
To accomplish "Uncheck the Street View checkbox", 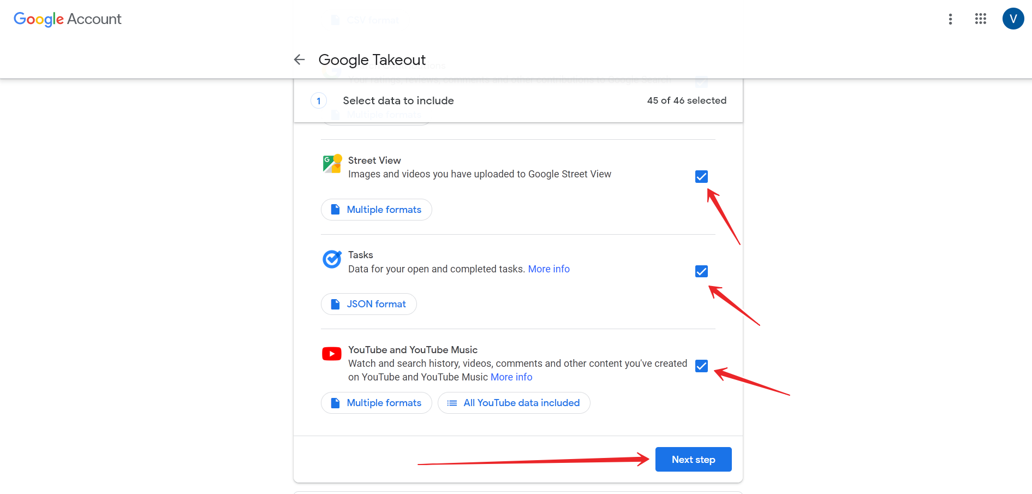I will 701,177.
